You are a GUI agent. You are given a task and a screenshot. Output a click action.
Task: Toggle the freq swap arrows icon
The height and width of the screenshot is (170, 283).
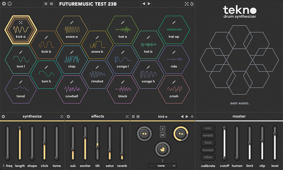(x=4, y=166)
